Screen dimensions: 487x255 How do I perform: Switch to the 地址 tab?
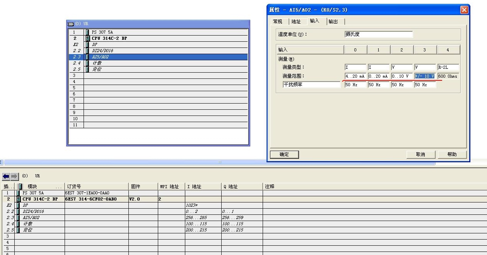point(296,22)
